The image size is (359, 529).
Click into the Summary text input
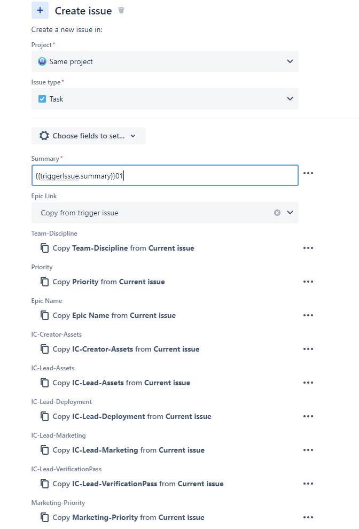[x=165, y=175]
